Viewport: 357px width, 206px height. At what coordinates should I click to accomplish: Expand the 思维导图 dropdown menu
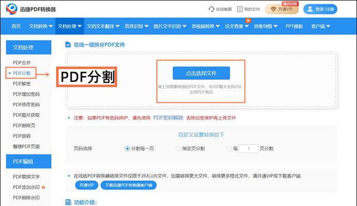(x=265, y=26)
